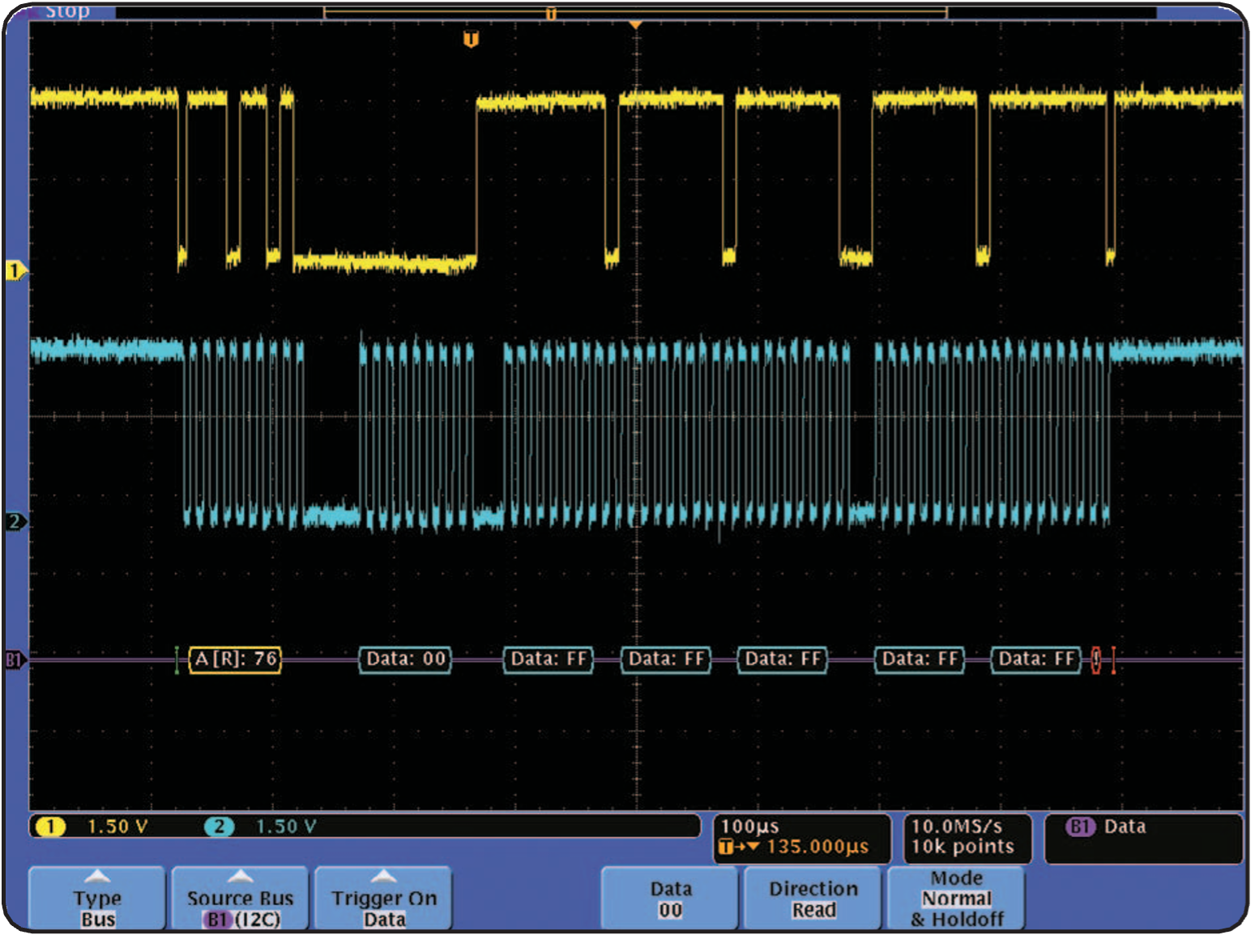Viewport: 1255px width, 935px height.
Task: Click the 135.000µs trigger delay readout
Action: point(817,847)
